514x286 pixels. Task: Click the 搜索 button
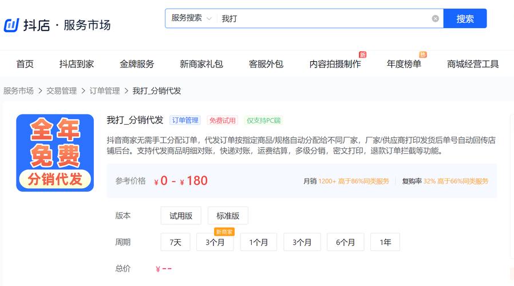tap(465, 19)
